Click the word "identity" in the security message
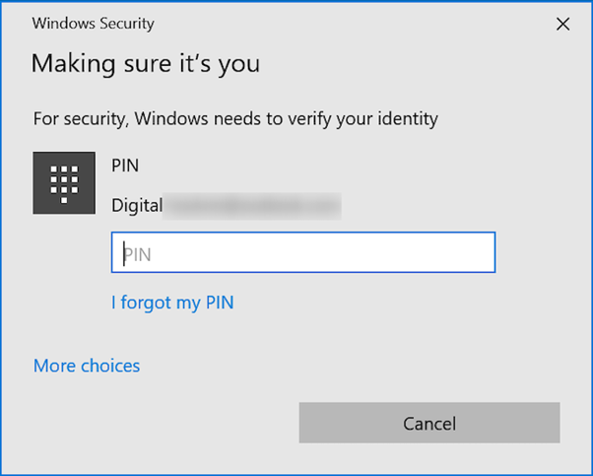This screenshot has height=476, width=593. point(406,119)
